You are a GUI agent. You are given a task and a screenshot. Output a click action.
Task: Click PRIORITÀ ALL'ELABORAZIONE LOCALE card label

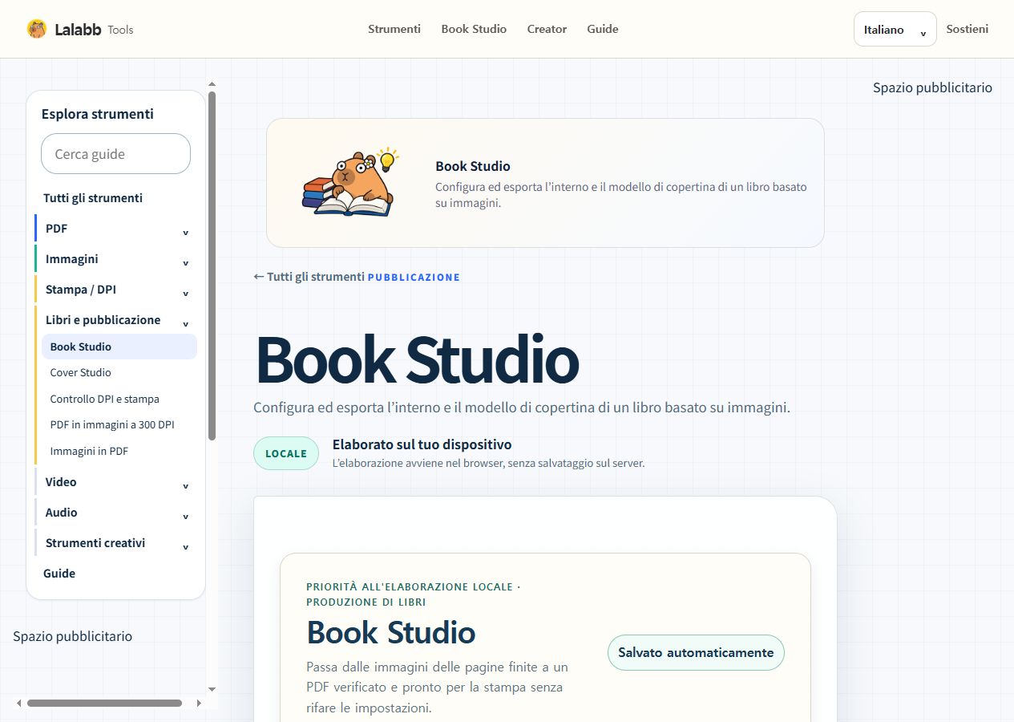click(414, 594)
